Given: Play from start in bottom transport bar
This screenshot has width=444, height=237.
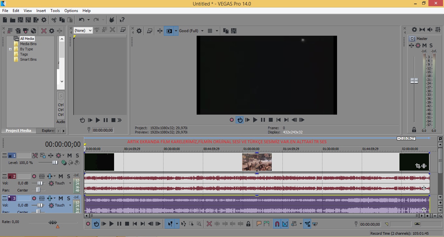Looking at the screenshot, I should [x=104, y=224].
